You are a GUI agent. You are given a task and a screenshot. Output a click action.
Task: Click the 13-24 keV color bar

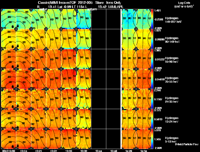(152, 119)
